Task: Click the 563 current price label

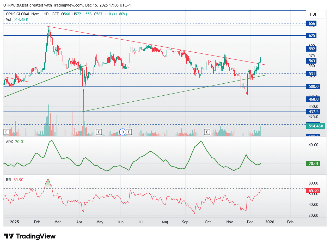Action: coord(312,61)
